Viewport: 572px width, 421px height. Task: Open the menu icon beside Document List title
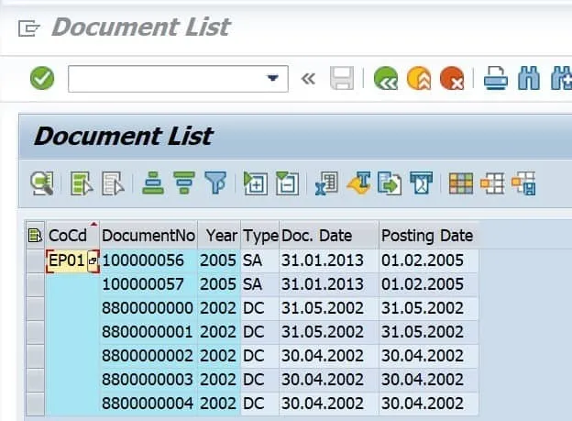pyautogui.click(x=28, y=28)
